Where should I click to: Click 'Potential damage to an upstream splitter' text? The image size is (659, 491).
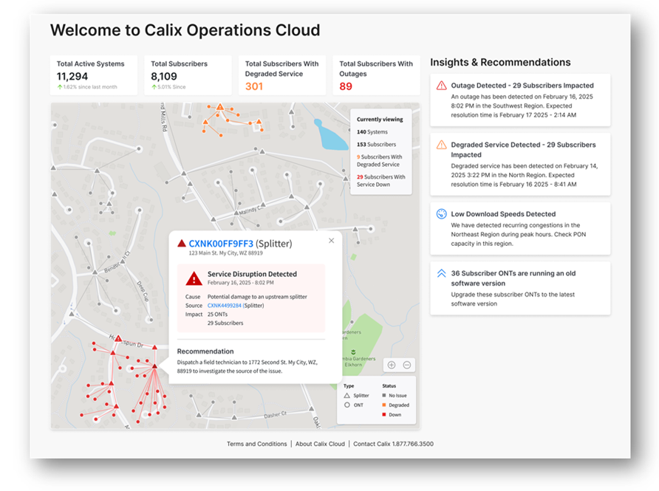tap(257, 297)
